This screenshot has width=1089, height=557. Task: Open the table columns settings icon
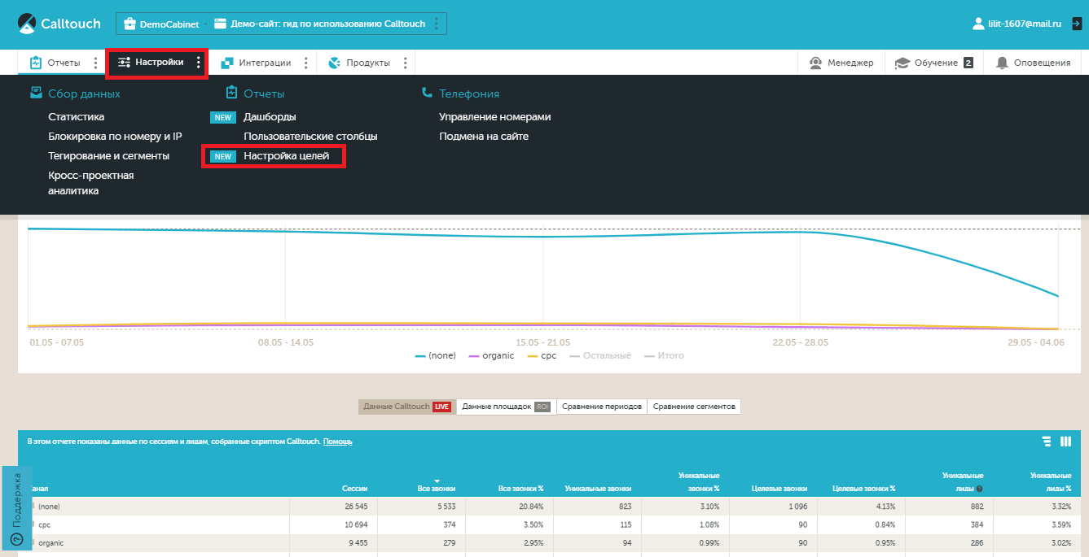pyautogui.click(x=1065, y=442)
